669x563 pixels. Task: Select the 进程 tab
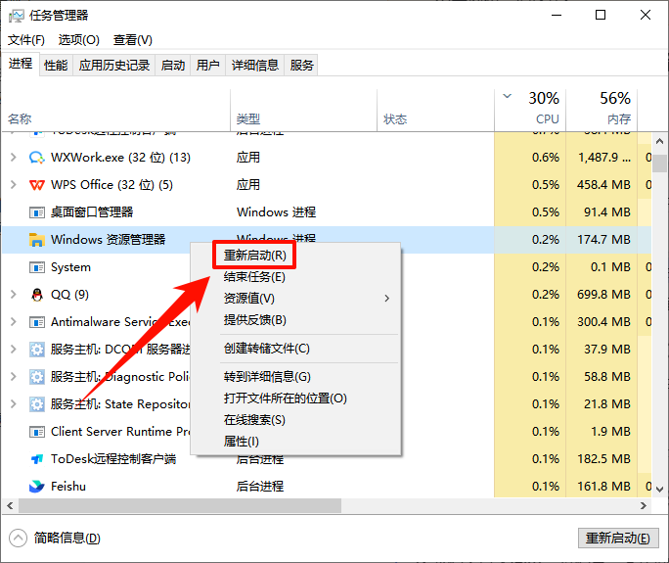[21, 64]
